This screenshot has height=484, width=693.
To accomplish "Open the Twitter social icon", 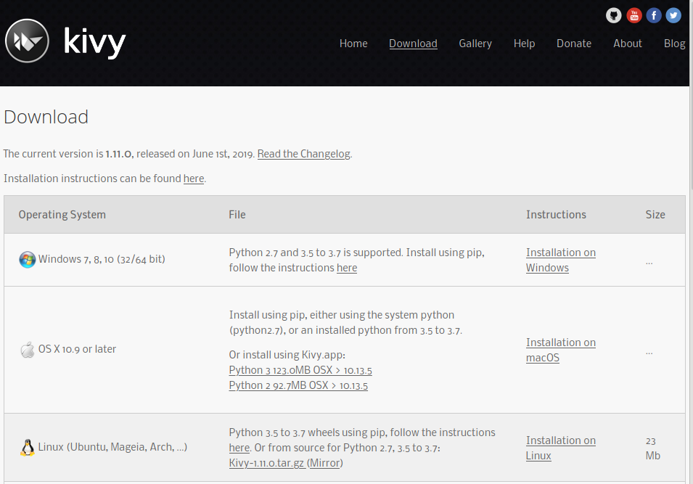I will [673, 15].
